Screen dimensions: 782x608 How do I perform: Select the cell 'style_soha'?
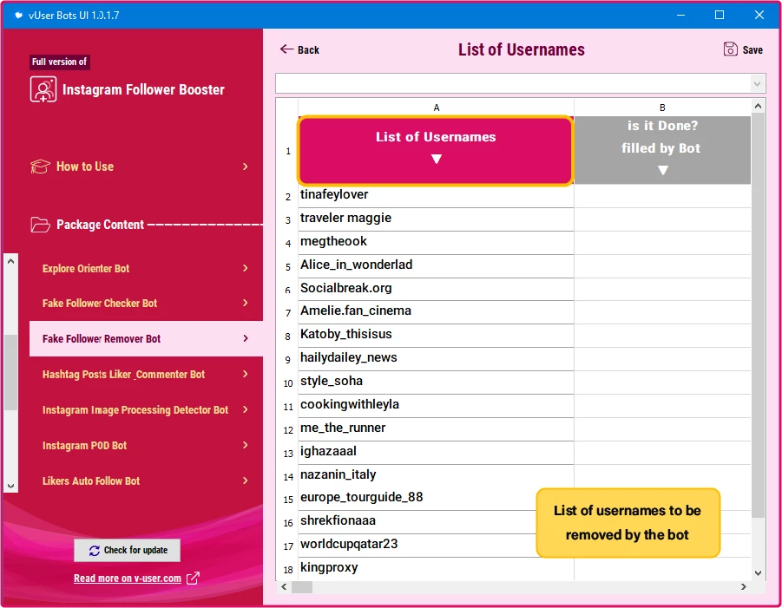[x=436, y=382]
